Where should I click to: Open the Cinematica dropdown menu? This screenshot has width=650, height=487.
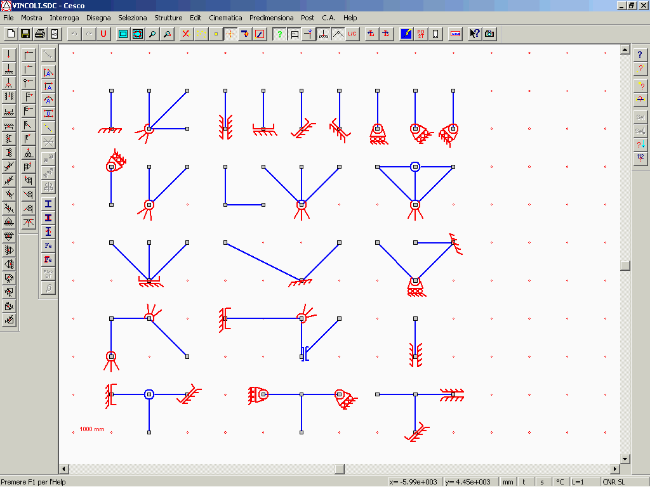(x=225, y=18)
